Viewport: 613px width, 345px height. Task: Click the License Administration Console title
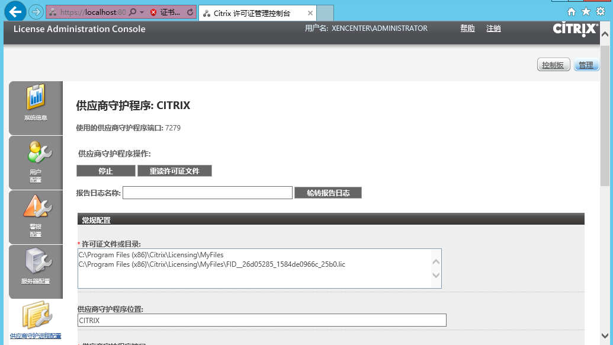click(x=79, y=29)
